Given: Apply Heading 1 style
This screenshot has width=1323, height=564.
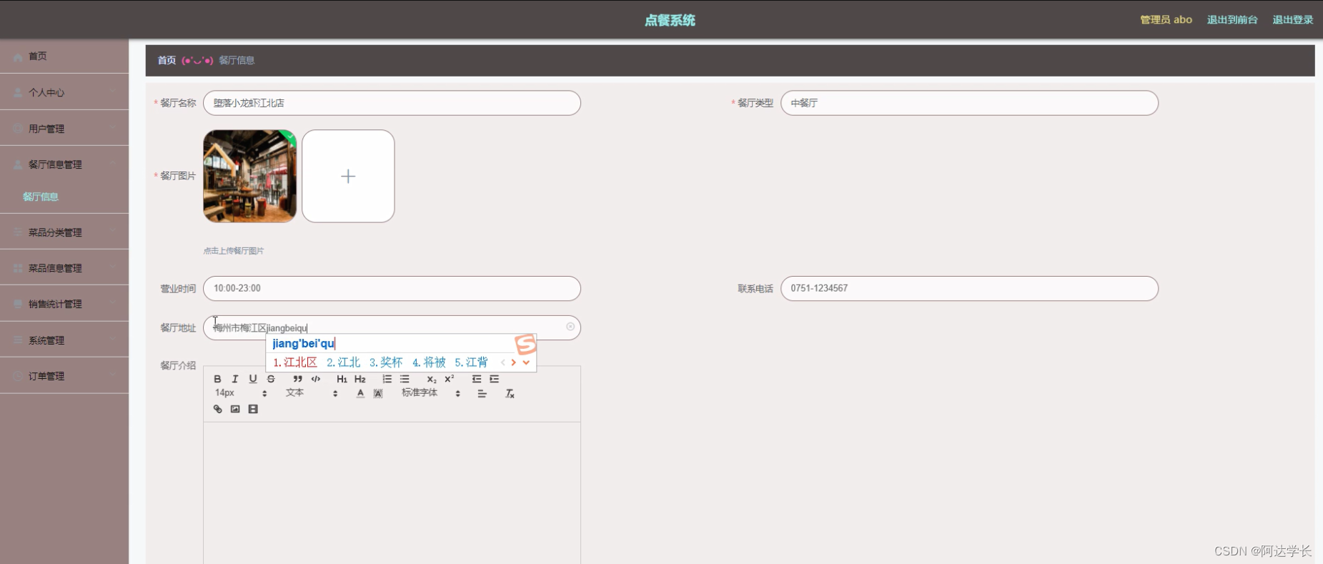Looking at the screenshot, I should 342,379.
